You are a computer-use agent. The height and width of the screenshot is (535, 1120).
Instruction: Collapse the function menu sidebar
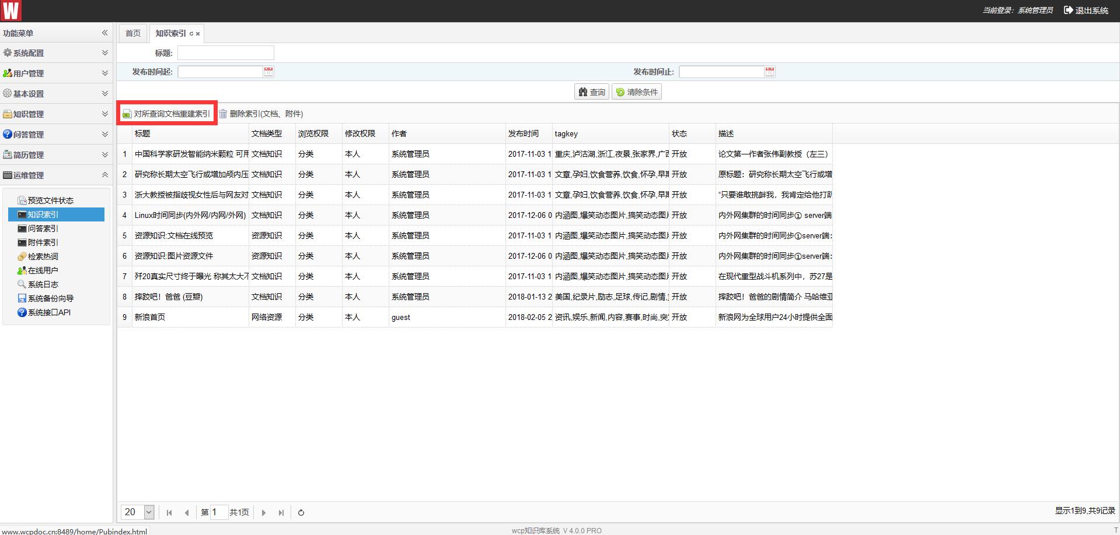(x=105, y=33)
